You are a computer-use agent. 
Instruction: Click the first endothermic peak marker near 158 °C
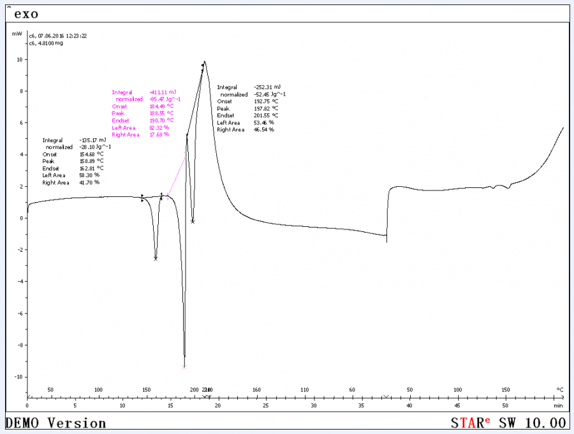(156, 258)
